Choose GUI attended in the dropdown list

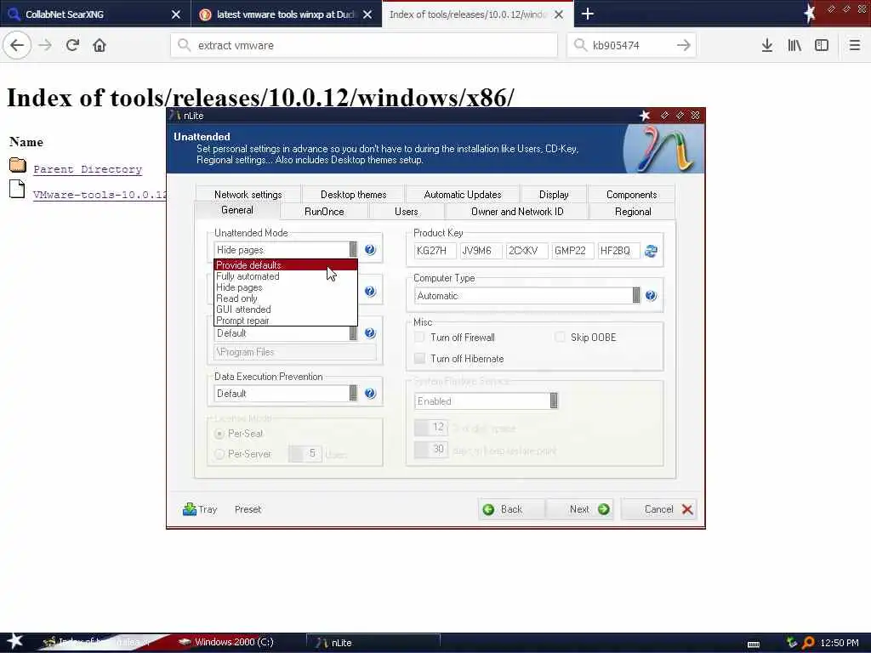[286, 309]
